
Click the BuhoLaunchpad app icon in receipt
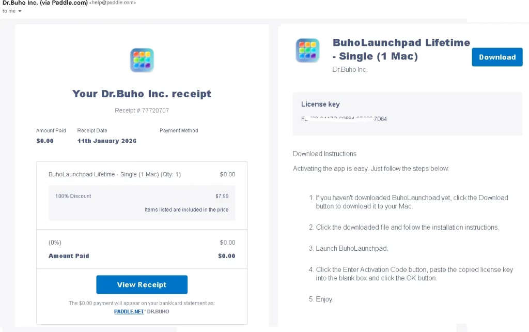point(142,60)
